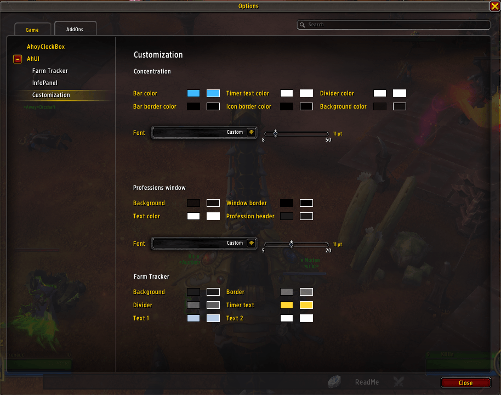Click the '11 pt' label beside the 5–20 slider
Viewport: 501px width, 395px height.
pos(338,245)
